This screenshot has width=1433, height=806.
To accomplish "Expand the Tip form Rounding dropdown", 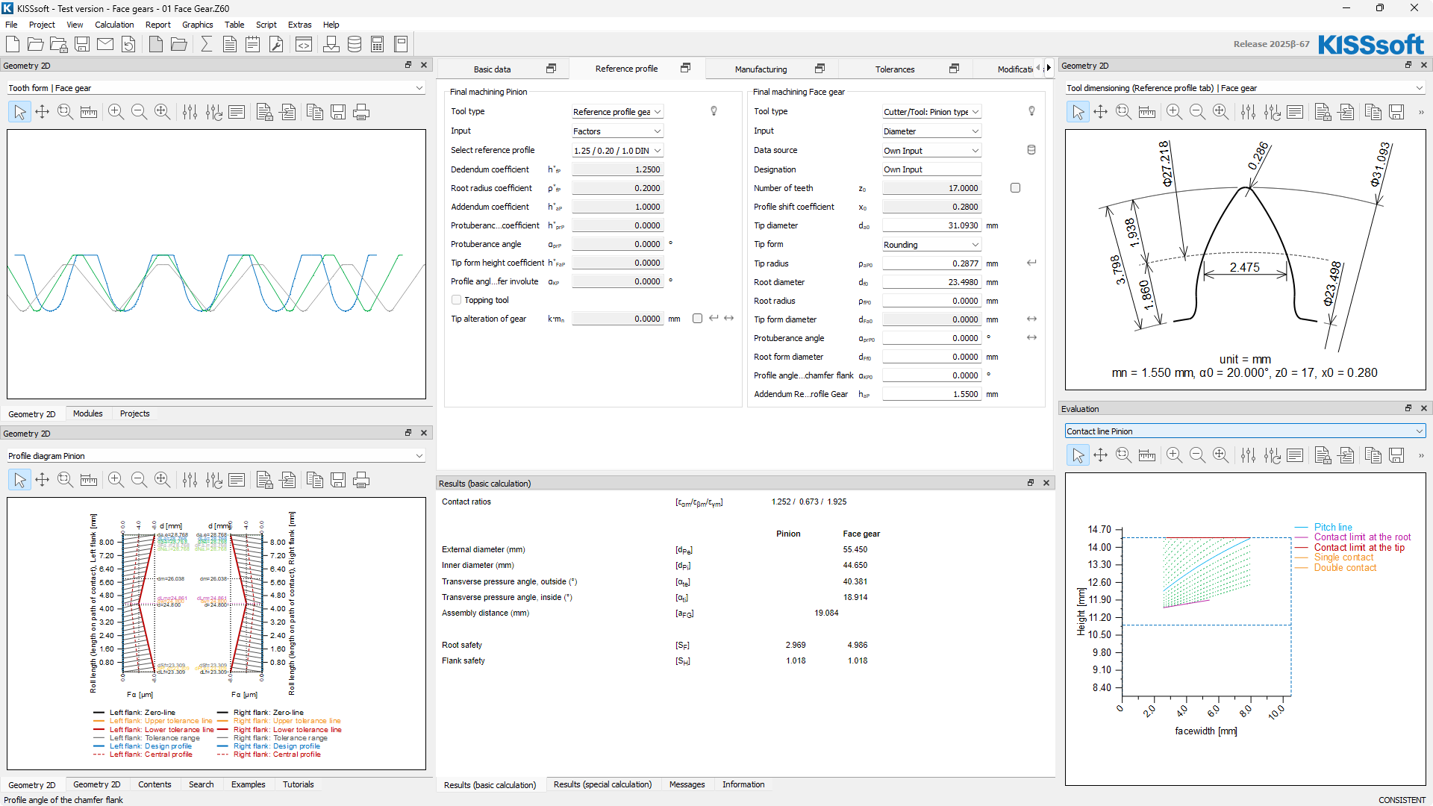I will [x=931, y=245].
